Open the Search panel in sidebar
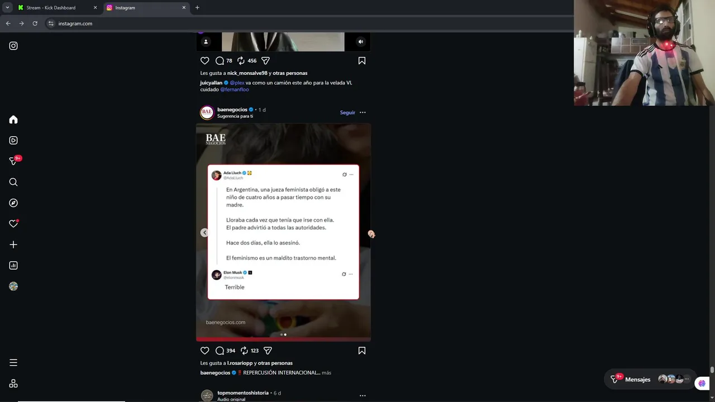 pos(13,182)
